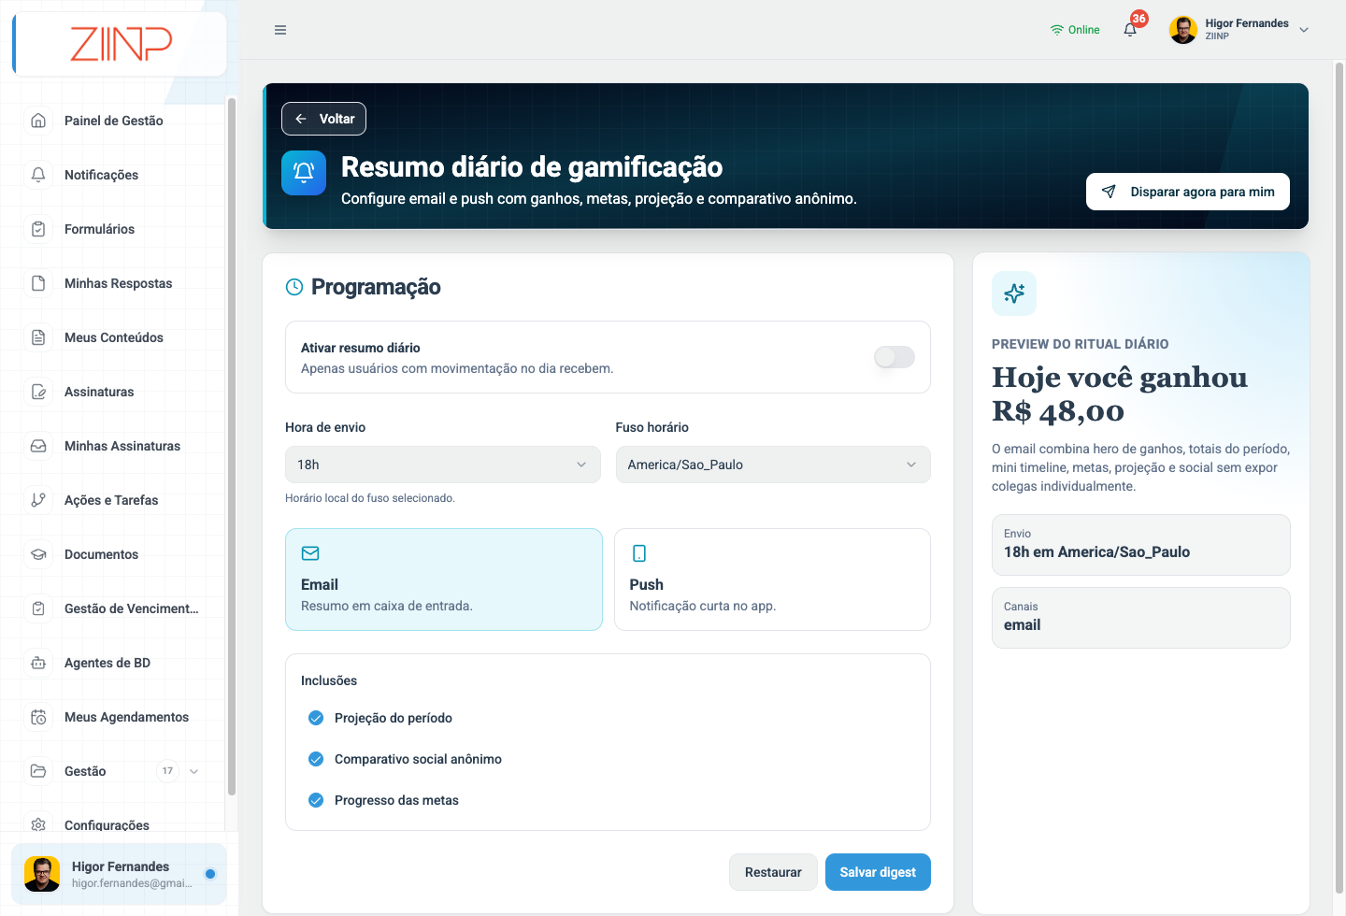Click the Formulários clipboard icon

click(38, 229)
